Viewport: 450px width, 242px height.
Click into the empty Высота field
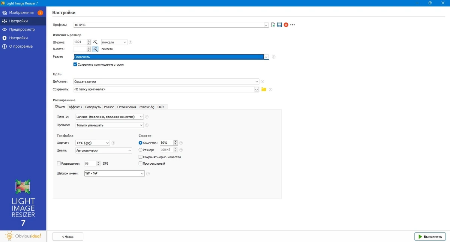80,49
